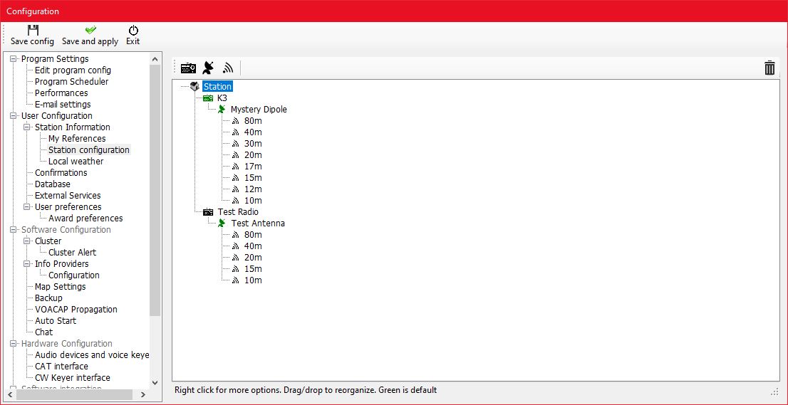Viewport: 788px width, 405px height.
Task: Click the band icon beside 17m
Action: (235, 166)
